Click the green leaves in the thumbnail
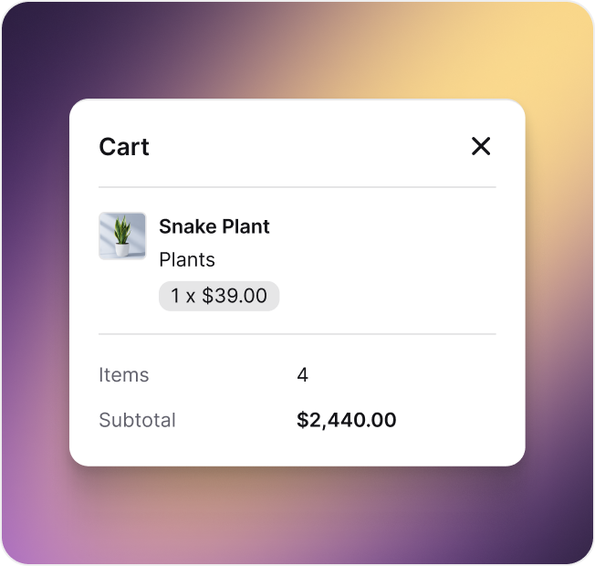The width and height of the screenshot is (595, 566). pos(121,230)
